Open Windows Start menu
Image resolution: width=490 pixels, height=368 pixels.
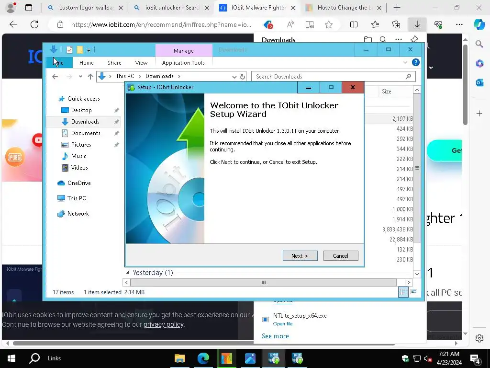(x=11, y=358)
